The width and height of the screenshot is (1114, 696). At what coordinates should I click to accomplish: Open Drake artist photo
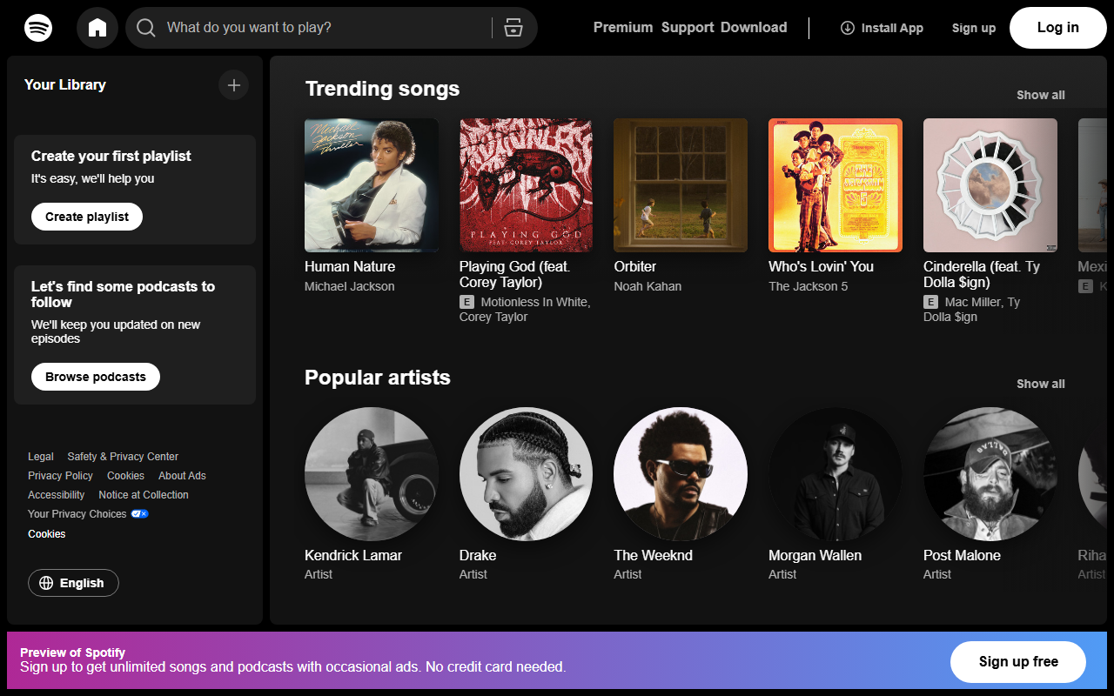pos(527,474)
